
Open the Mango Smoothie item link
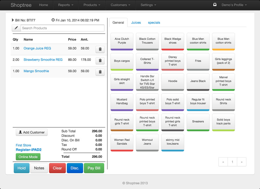[x=36, y=71]
